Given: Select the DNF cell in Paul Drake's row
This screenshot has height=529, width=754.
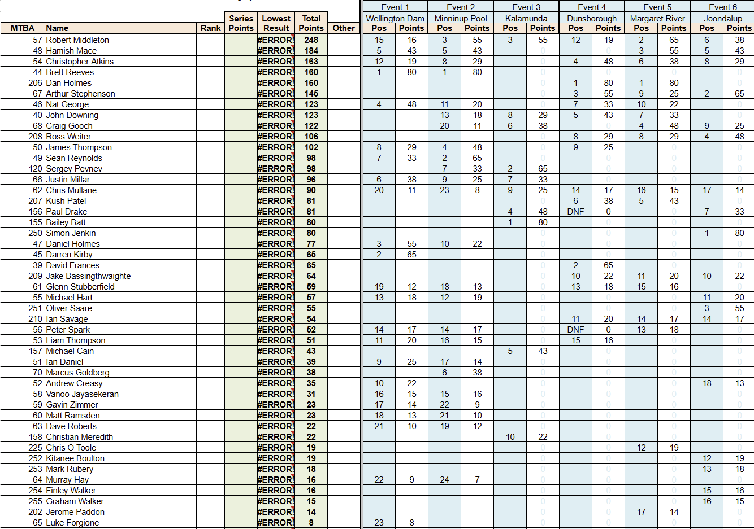Looking at the screenshot, I should point(575,212).
